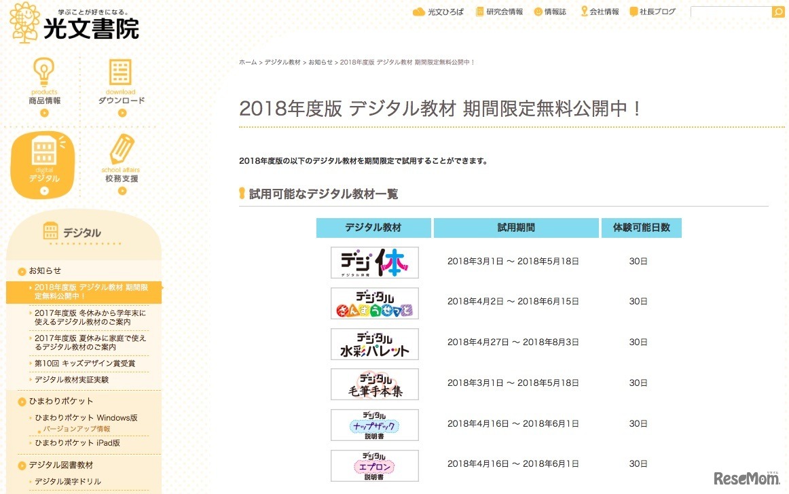Screen dimensions: 789x494
Task: Open 社長ブログ in top navigation
Action: [x=652, y=12]
